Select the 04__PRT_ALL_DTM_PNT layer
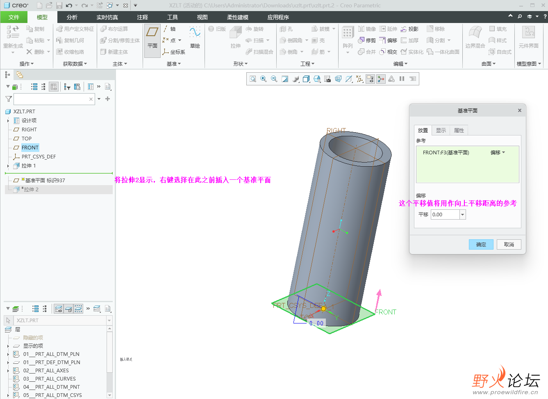Screen dimensions: 548x399 [51, 387]
